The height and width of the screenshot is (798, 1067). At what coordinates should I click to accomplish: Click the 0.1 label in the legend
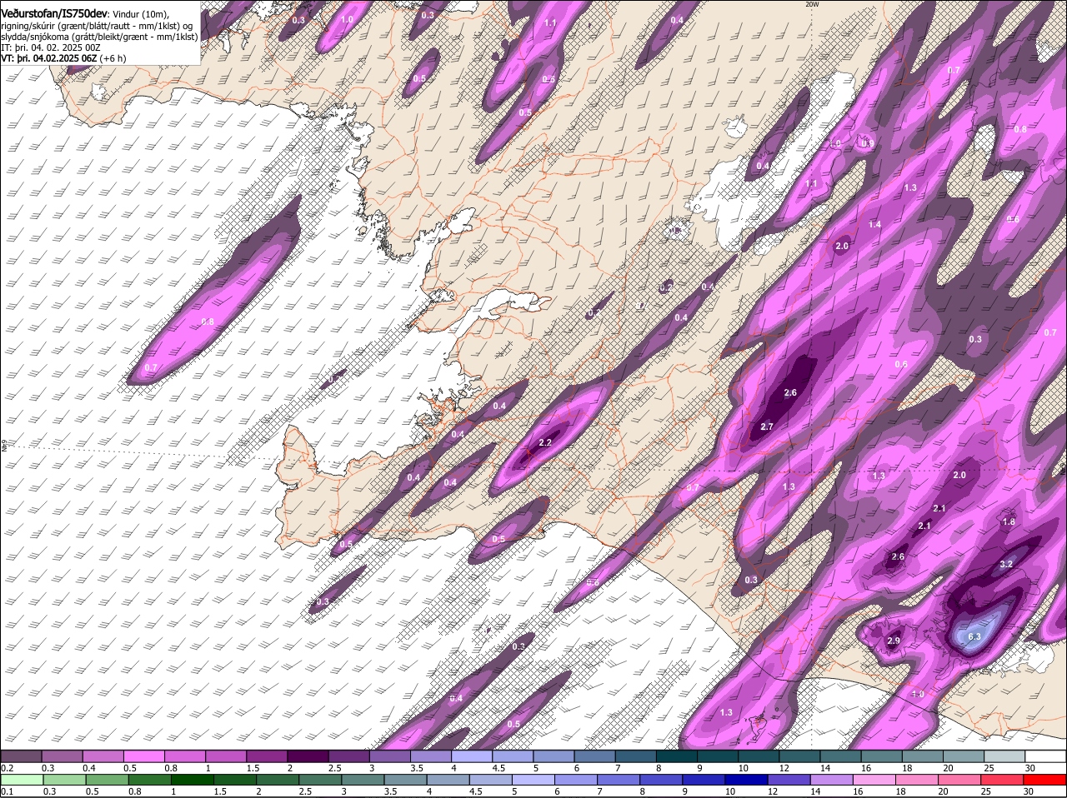7,791
